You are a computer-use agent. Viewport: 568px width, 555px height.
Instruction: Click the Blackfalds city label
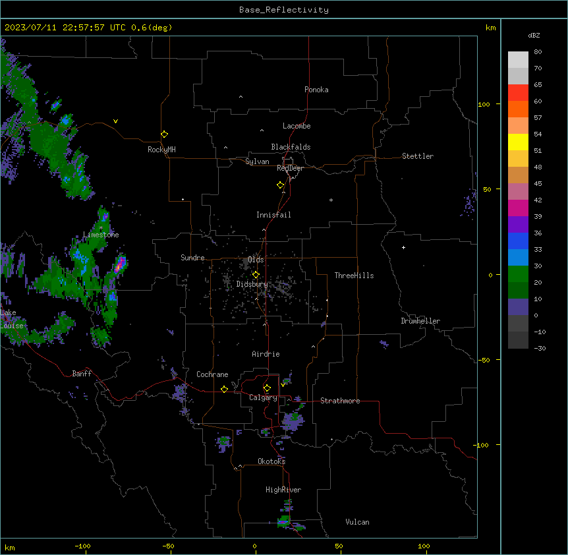click(x=291, y=147)
